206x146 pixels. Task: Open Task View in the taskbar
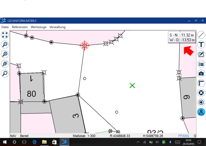[24, 142]
